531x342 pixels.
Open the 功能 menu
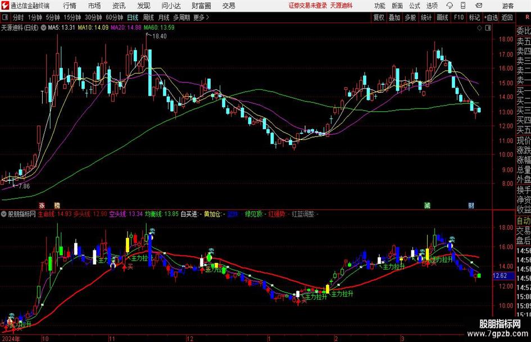coord(380,6)
